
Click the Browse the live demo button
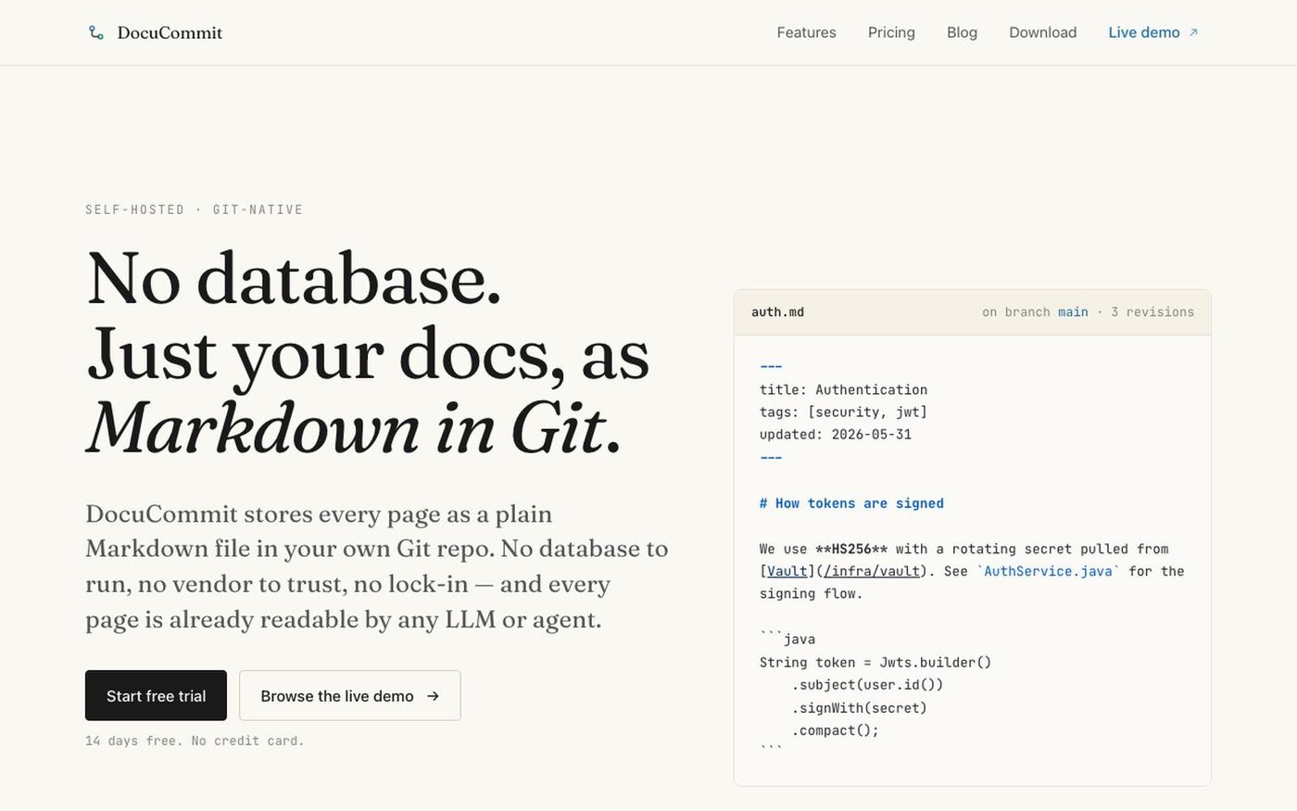pos(349,695)
